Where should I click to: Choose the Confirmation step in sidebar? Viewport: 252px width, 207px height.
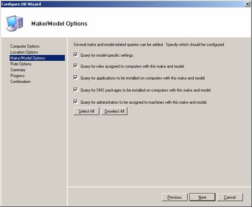(x=21, y=82)
